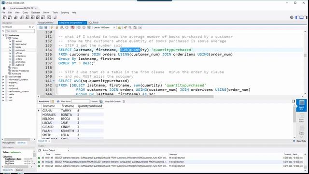
Task: Open the home screen tab icon
Action: point(4,8)
